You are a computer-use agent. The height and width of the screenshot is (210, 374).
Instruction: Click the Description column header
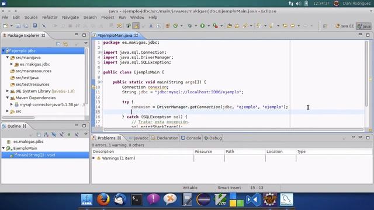point(143,152)
